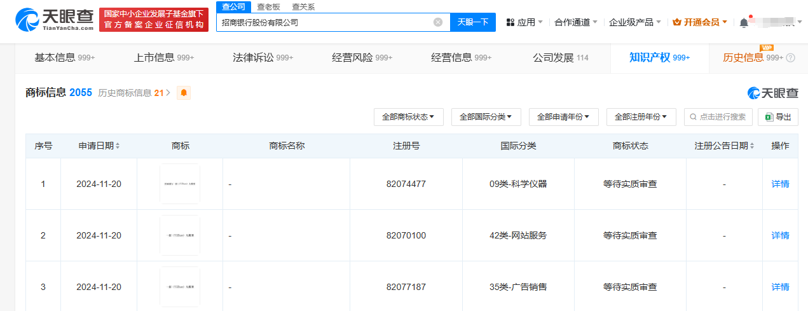808x311 pixels.
Task: Click the 等待实质审查 status in row 1
Action: [x=630, y=184]
